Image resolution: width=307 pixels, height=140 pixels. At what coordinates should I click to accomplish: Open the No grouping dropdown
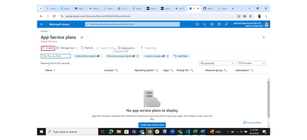pos(217,63)
